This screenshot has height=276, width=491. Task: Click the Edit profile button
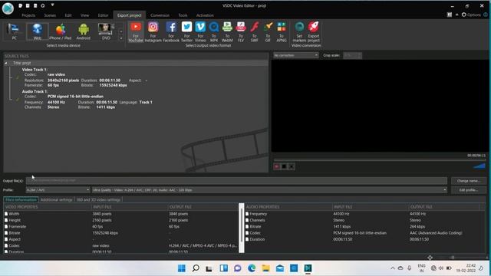tap(469, 190)
